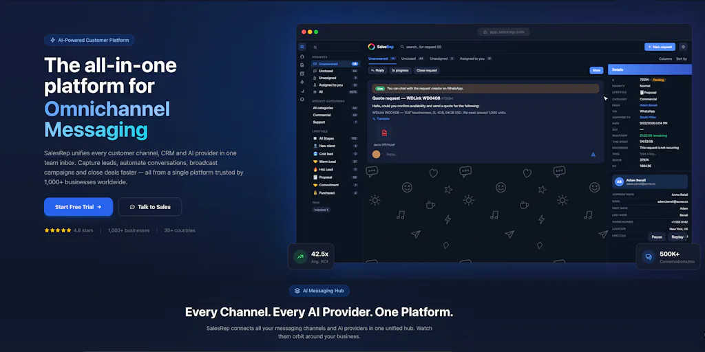Switch to the Unanswered tab
Image resolution: width=705 pixels, height=352 pixels.
[381, 59]
